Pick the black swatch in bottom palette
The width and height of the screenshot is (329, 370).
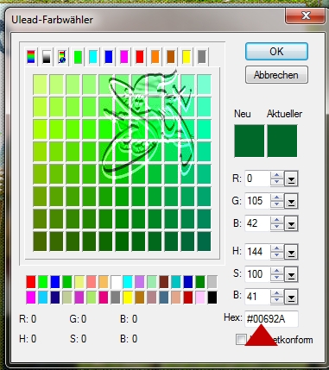pyautogui.click(x=212, y=298)
